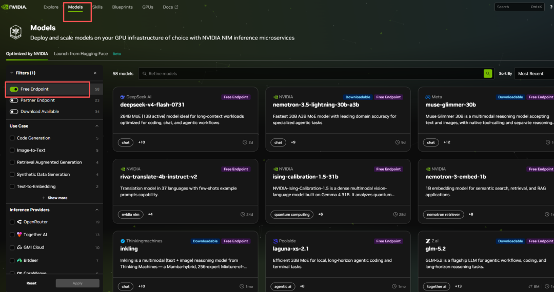Click the OpenRouter provider icon

[19, 222]
